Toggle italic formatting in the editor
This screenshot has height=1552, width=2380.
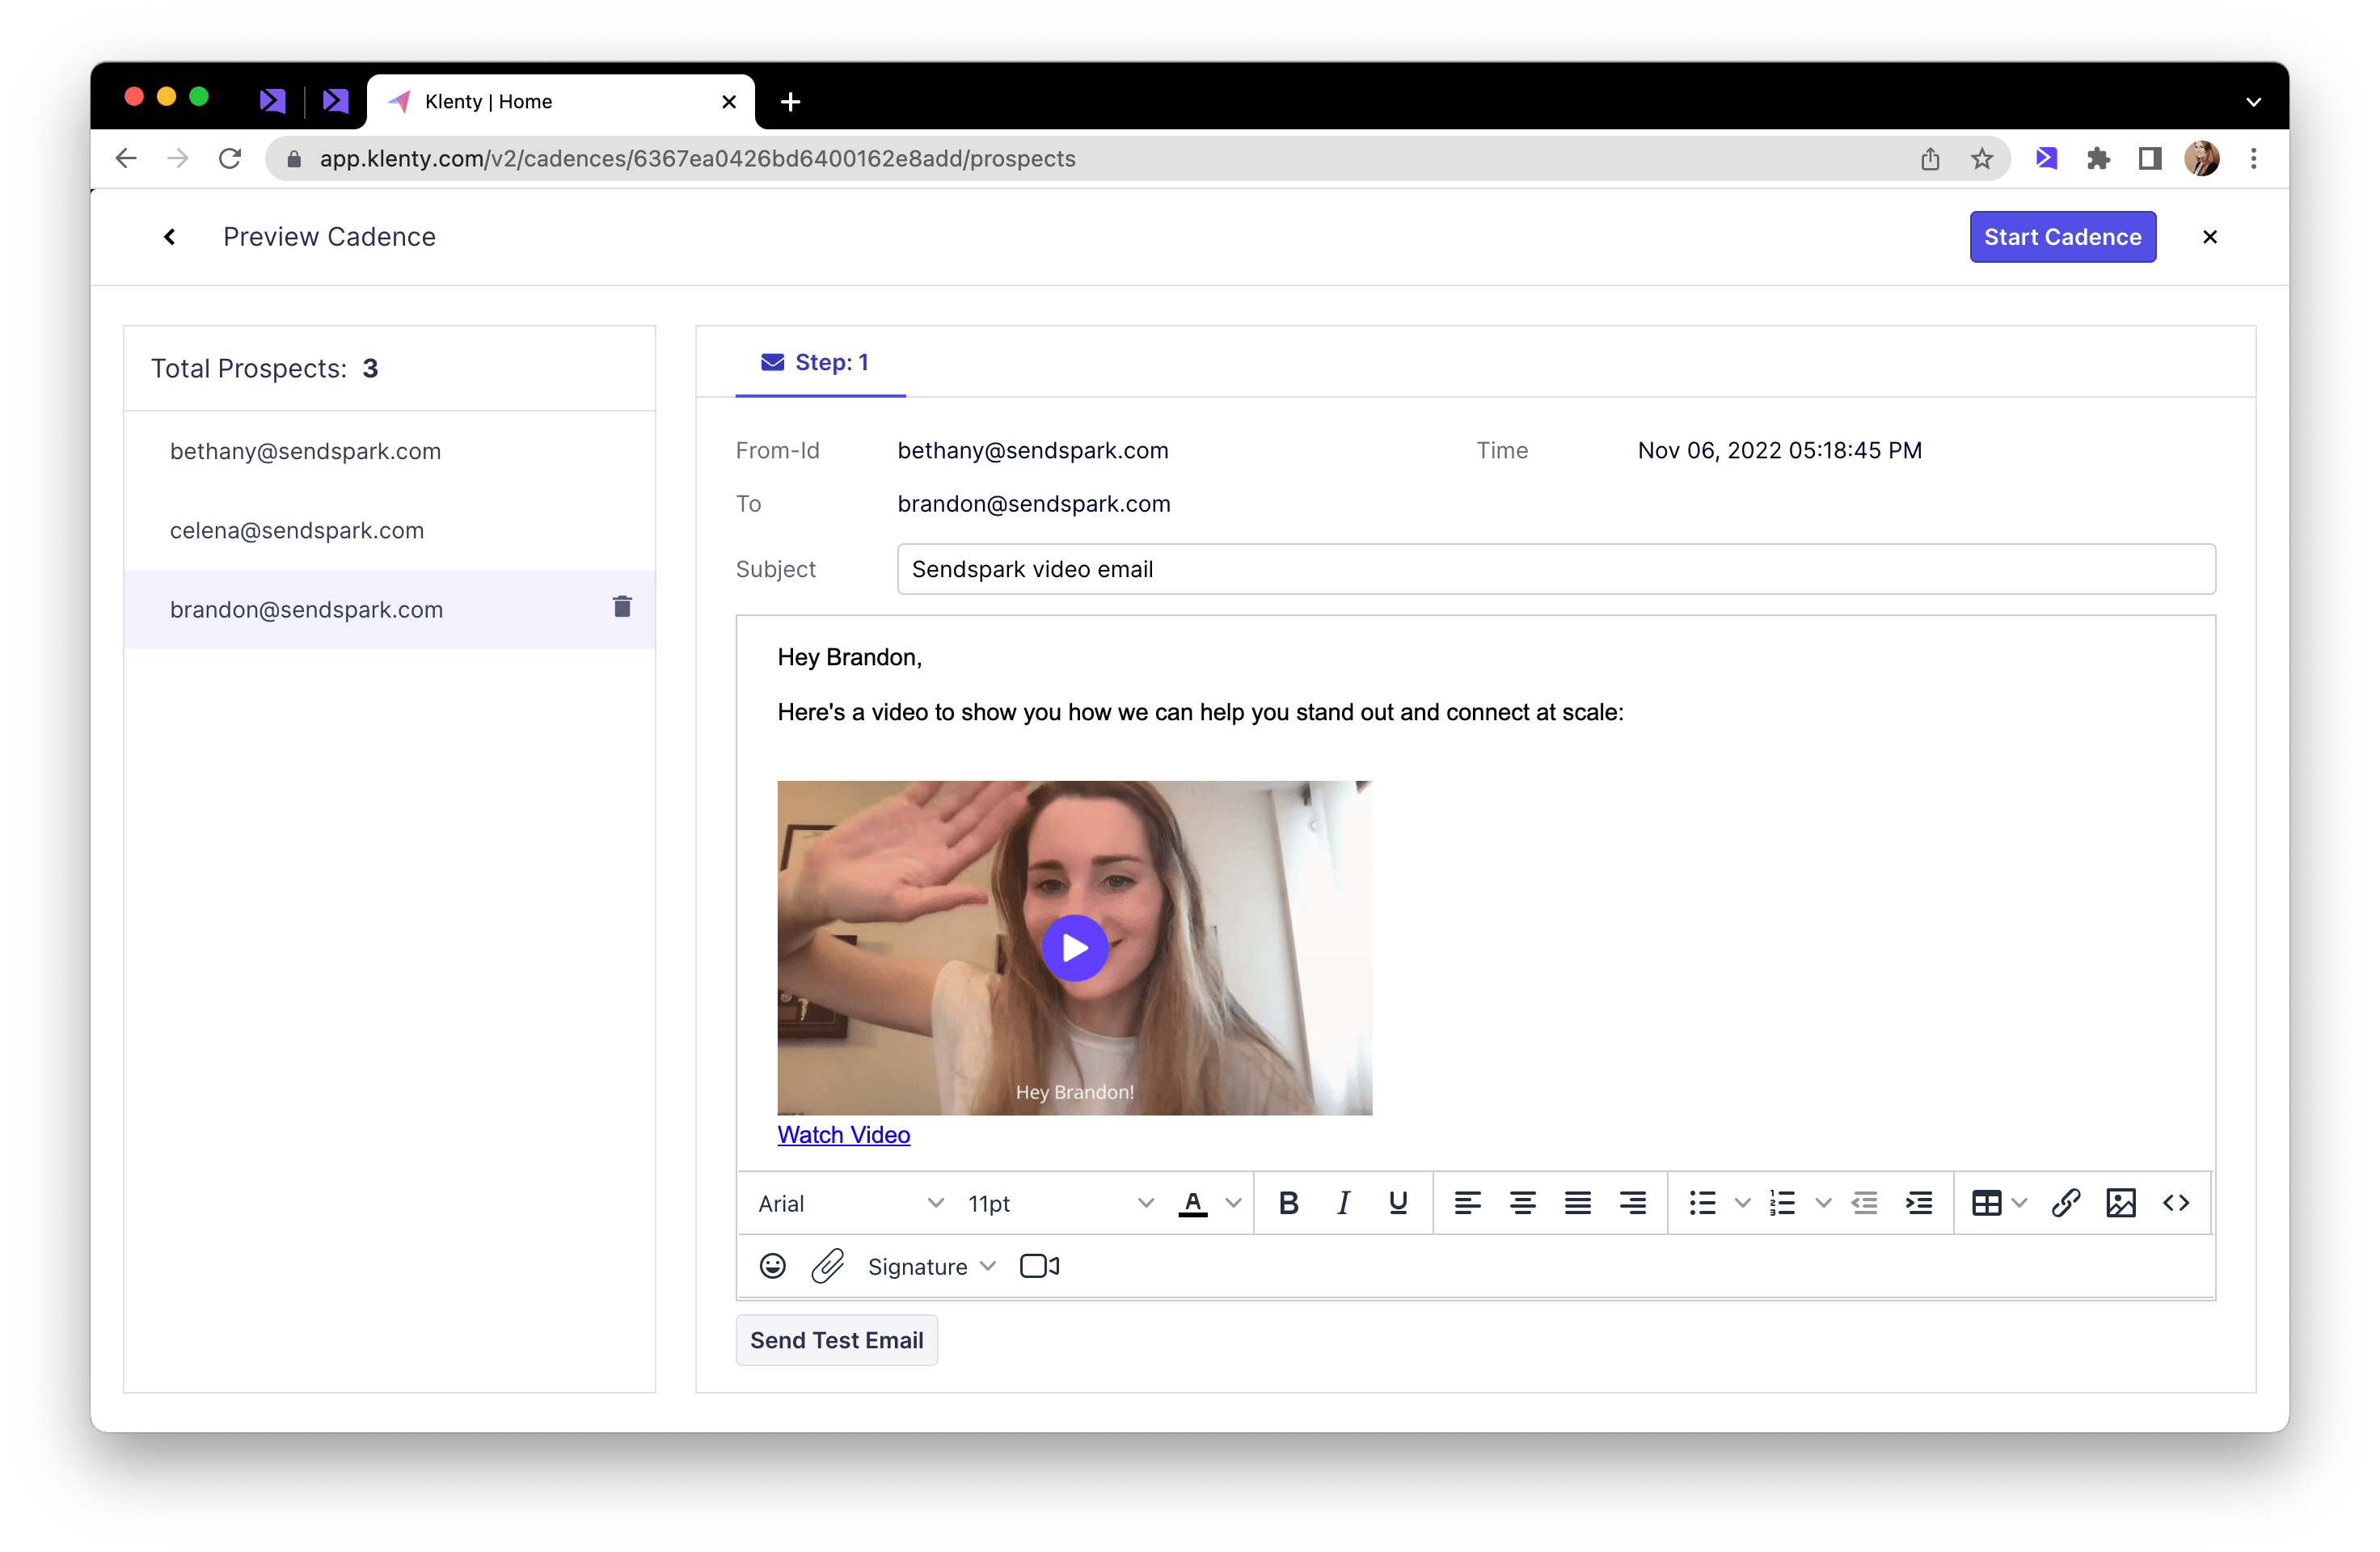click(1343, 1203)
